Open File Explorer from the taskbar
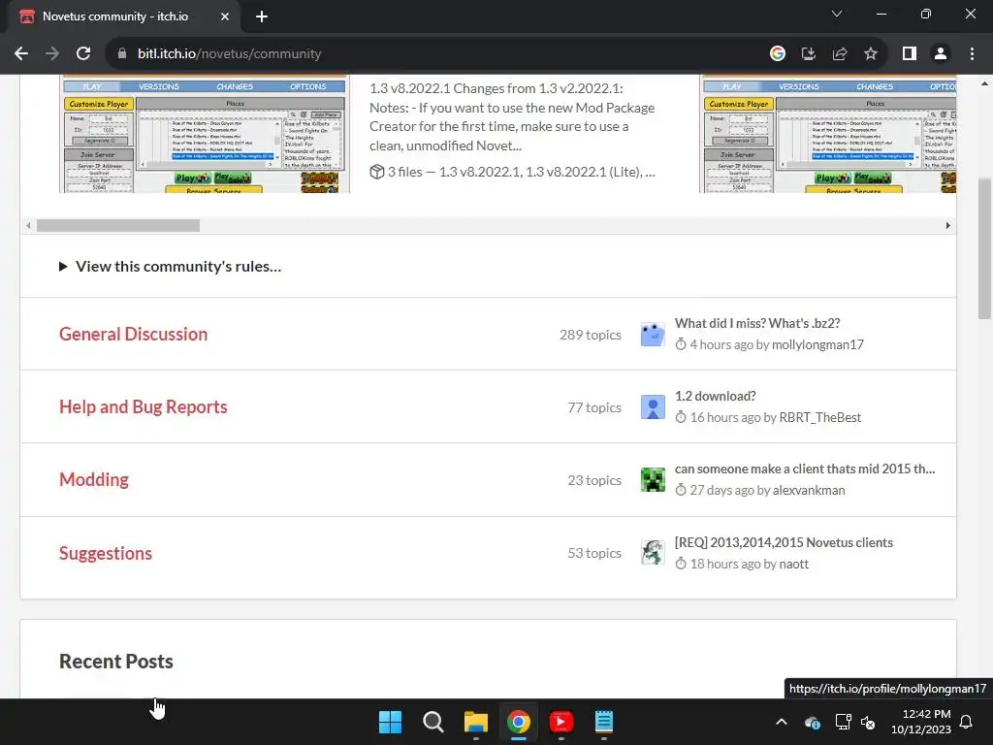This screenshot has width=993, height=745. point(475,722)
